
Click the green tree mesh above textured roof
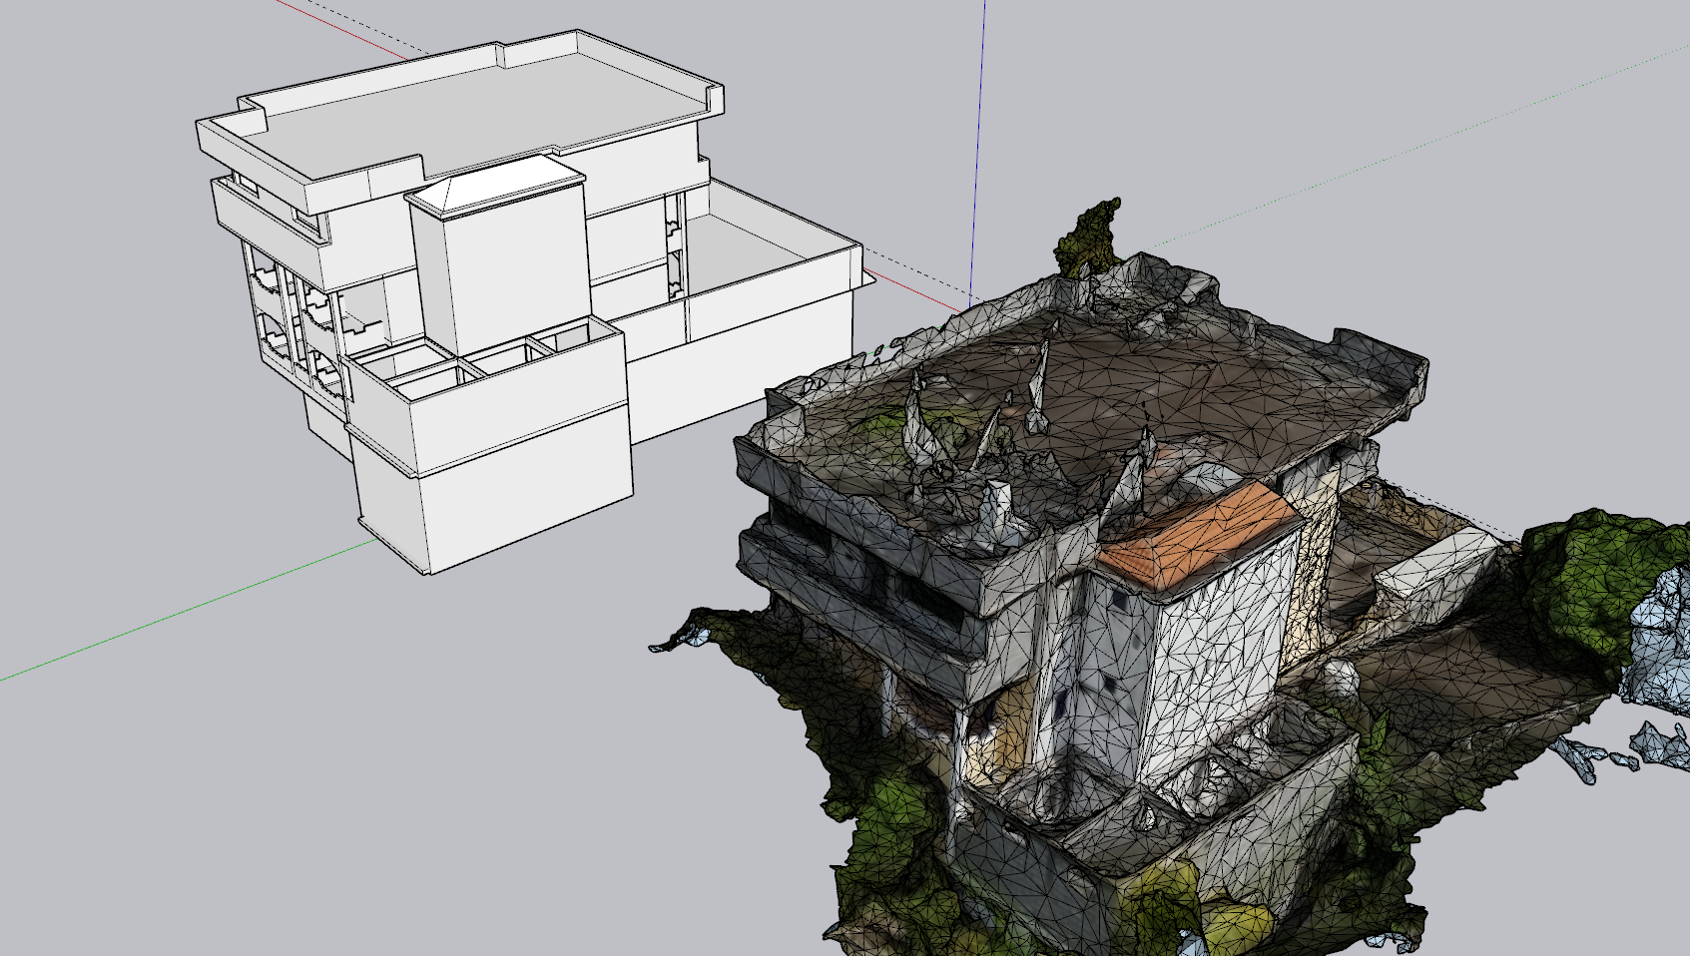(x=1089, y=236)
